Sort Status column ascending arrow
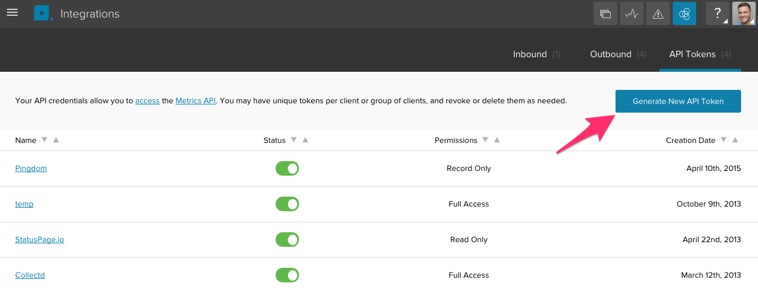This screenshot has width=758, height=290. [305, 140]
